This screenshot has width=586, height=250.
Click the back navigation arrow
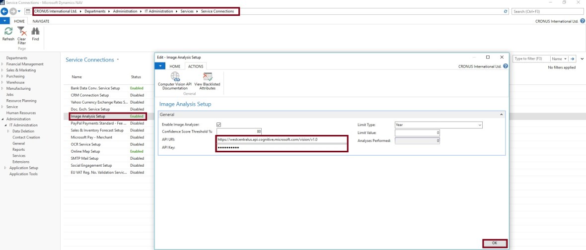5,11
